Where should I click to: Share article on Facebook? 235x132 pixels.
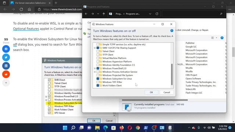[x=6, y=49]
